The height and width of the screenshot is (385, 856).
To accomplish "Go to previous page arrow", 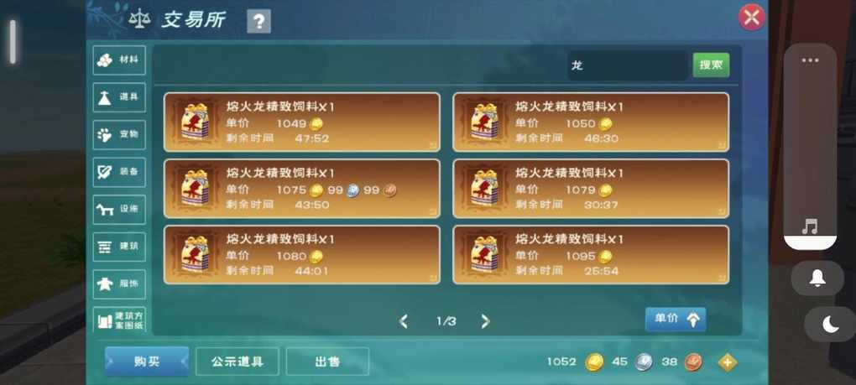I will (404, 321).
